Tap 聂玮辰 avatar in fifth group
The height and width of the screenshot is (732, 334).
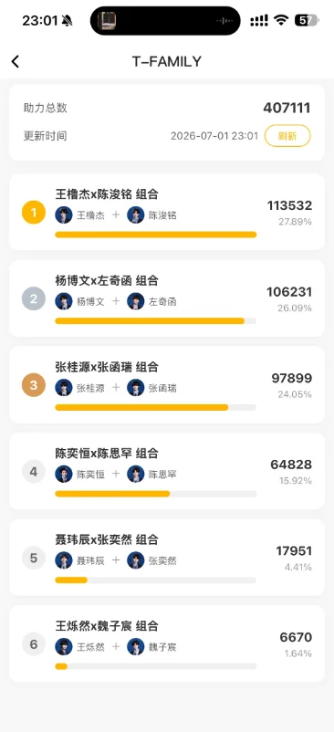64,560
